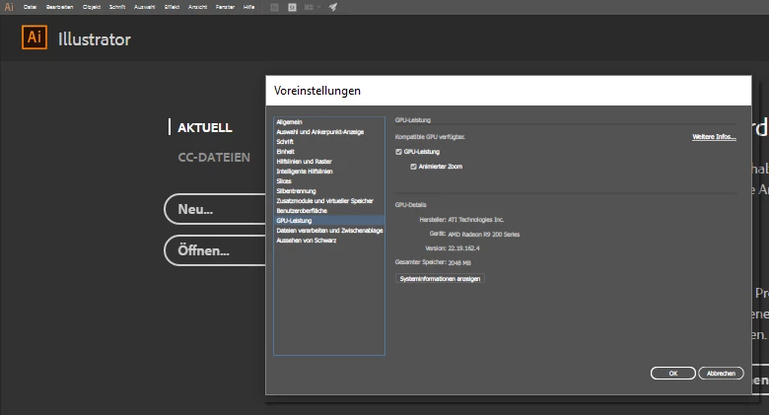Select Einheit preferences category
Screen dimensions: 769x415
329,152
